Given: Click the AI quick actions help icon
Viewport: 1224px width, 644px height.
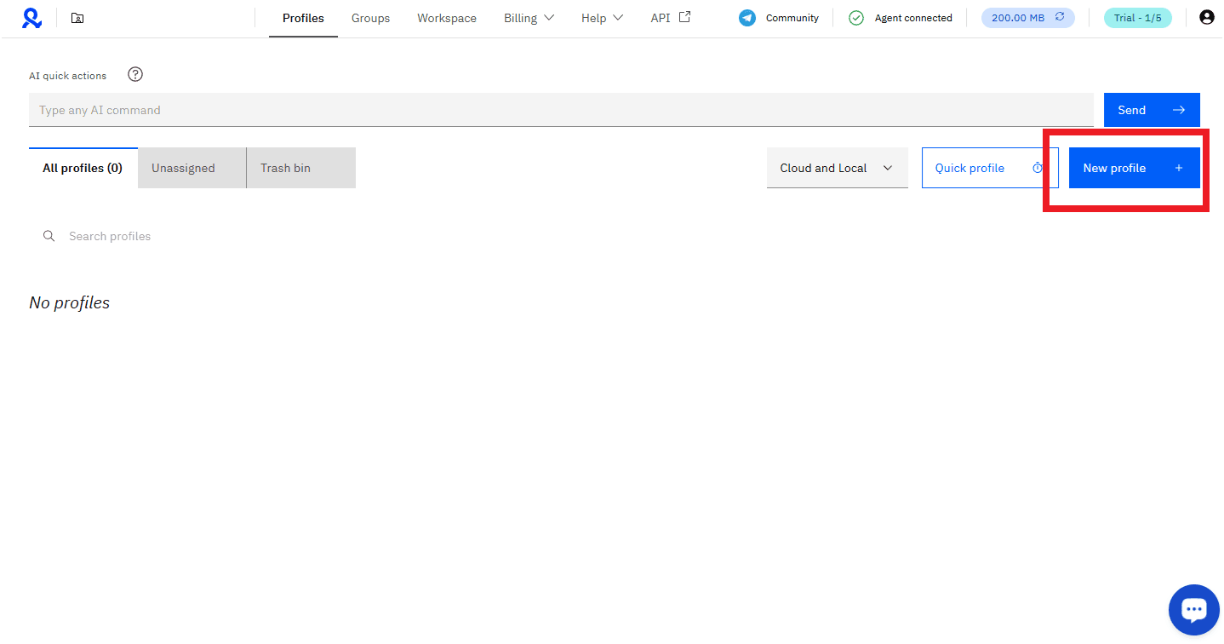Looking at the screenshot, I should tap(134, 75).
